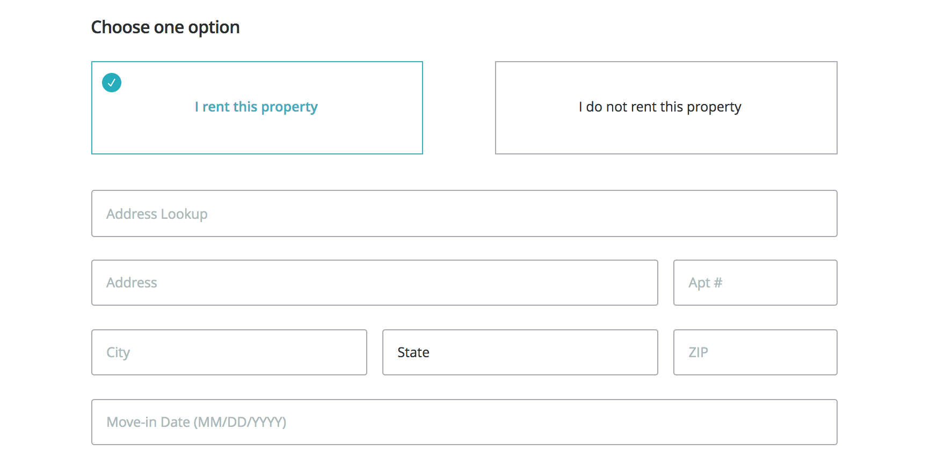Click the "ZIP" placeholder text

click(x=698, y=352)
